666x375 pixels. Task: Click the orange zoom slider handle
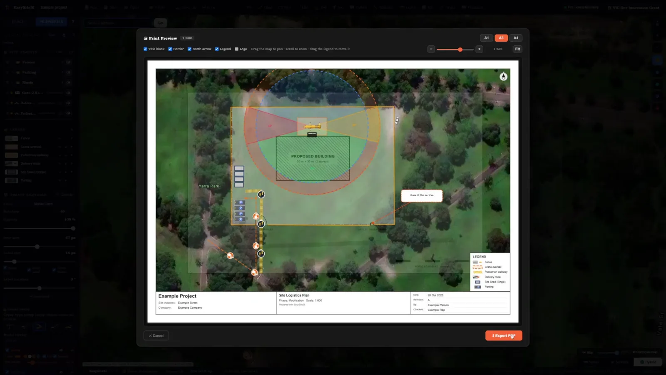click(x=460, y=50)
